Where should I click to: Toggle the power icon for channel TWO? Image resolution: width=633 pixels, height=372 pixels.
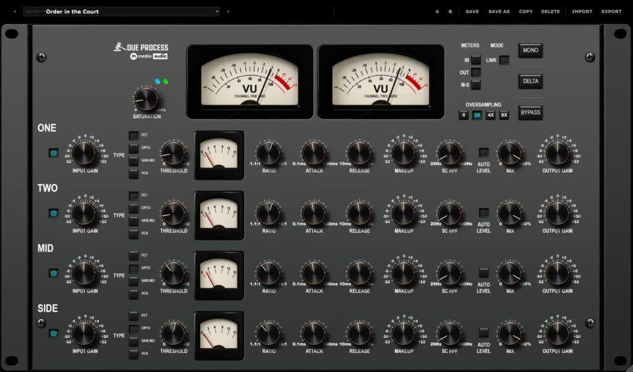coord(53,213)
